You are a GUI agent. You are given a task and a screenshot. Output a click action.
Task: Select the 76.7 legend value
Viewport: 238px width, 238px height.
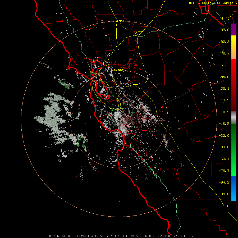[225, 53]
